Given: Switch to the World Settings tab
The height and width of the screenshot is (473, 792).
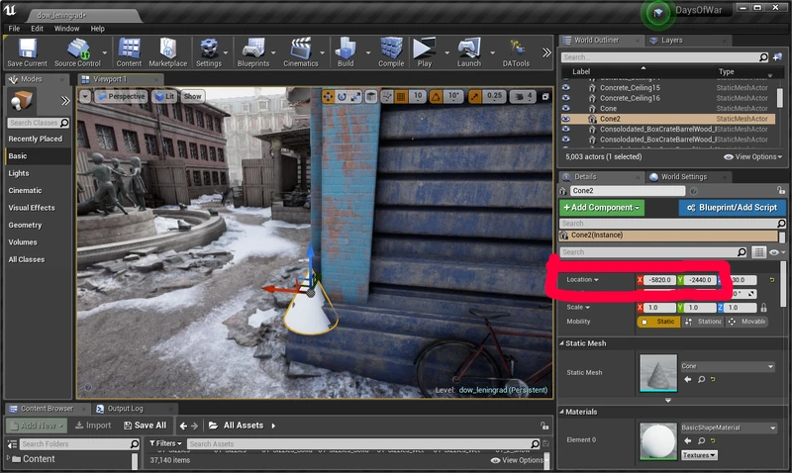Looking at the screenshot, I should coord(684,177).
